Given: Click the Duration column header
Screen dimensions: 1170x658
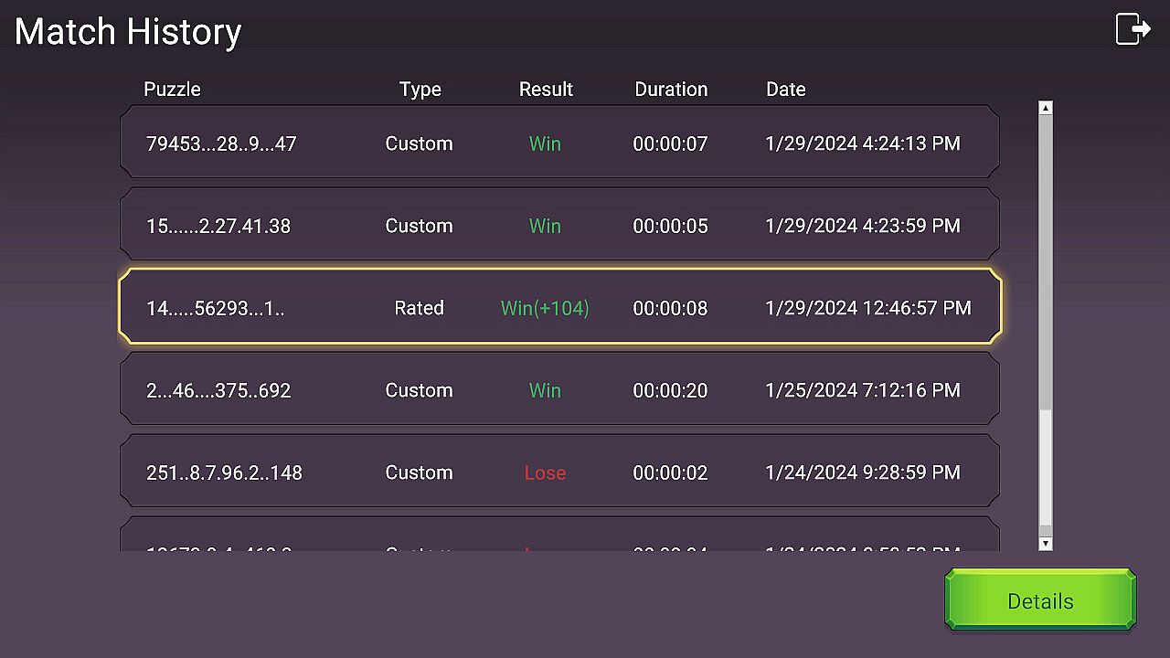Looking at the screenshot, I should (671, 90).
